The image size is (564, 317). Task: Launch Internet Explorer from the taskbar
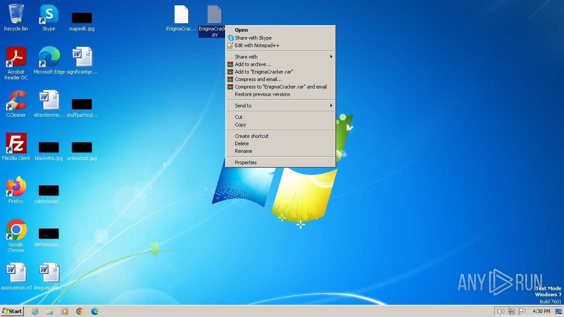(x=35, y=311)
